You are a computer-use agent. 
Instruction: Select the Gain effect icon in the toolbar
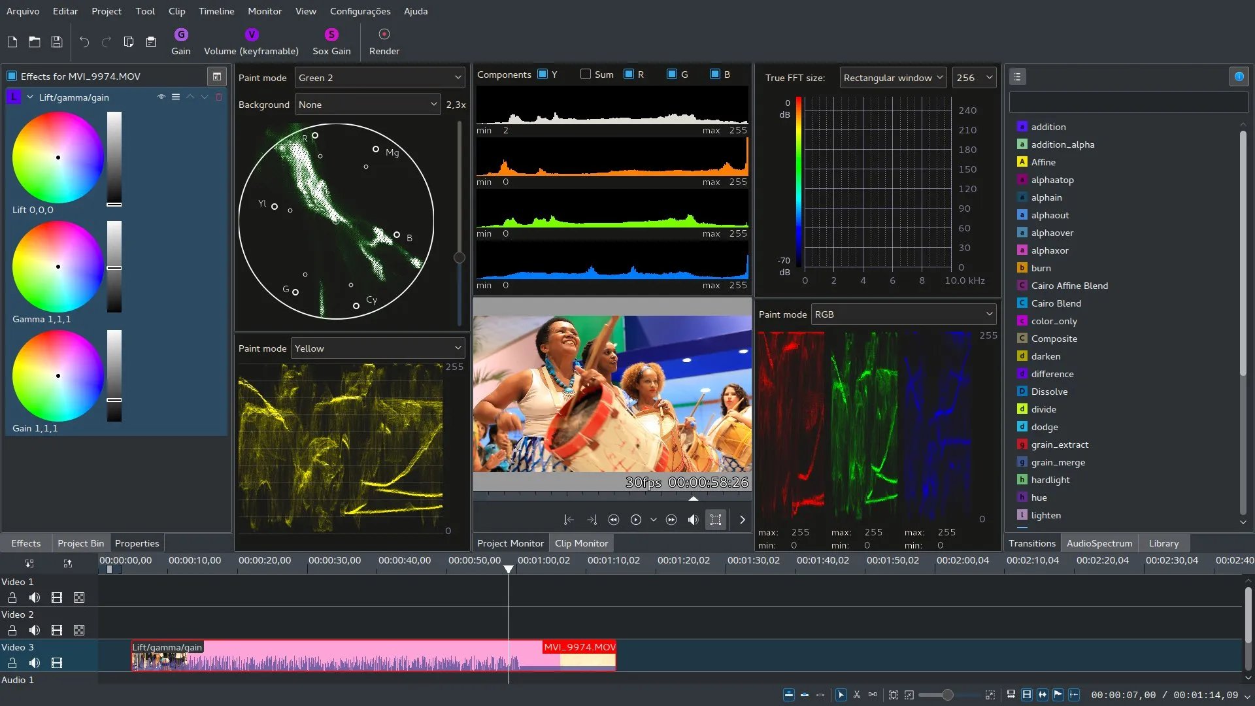tap(181, 33)
